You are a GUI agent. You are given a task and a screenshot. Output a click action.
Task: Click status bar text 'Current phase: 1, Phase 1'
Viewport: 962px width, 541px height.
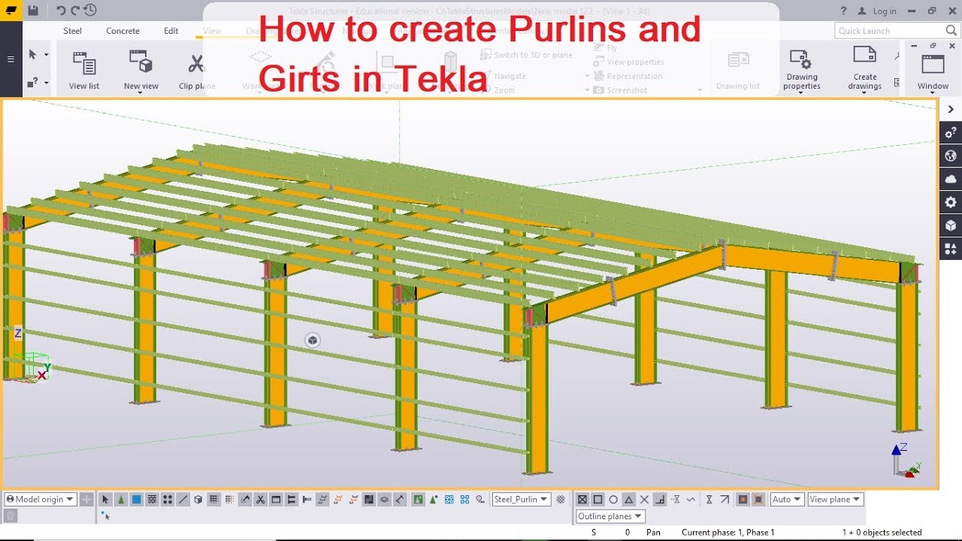pos(728,533)
